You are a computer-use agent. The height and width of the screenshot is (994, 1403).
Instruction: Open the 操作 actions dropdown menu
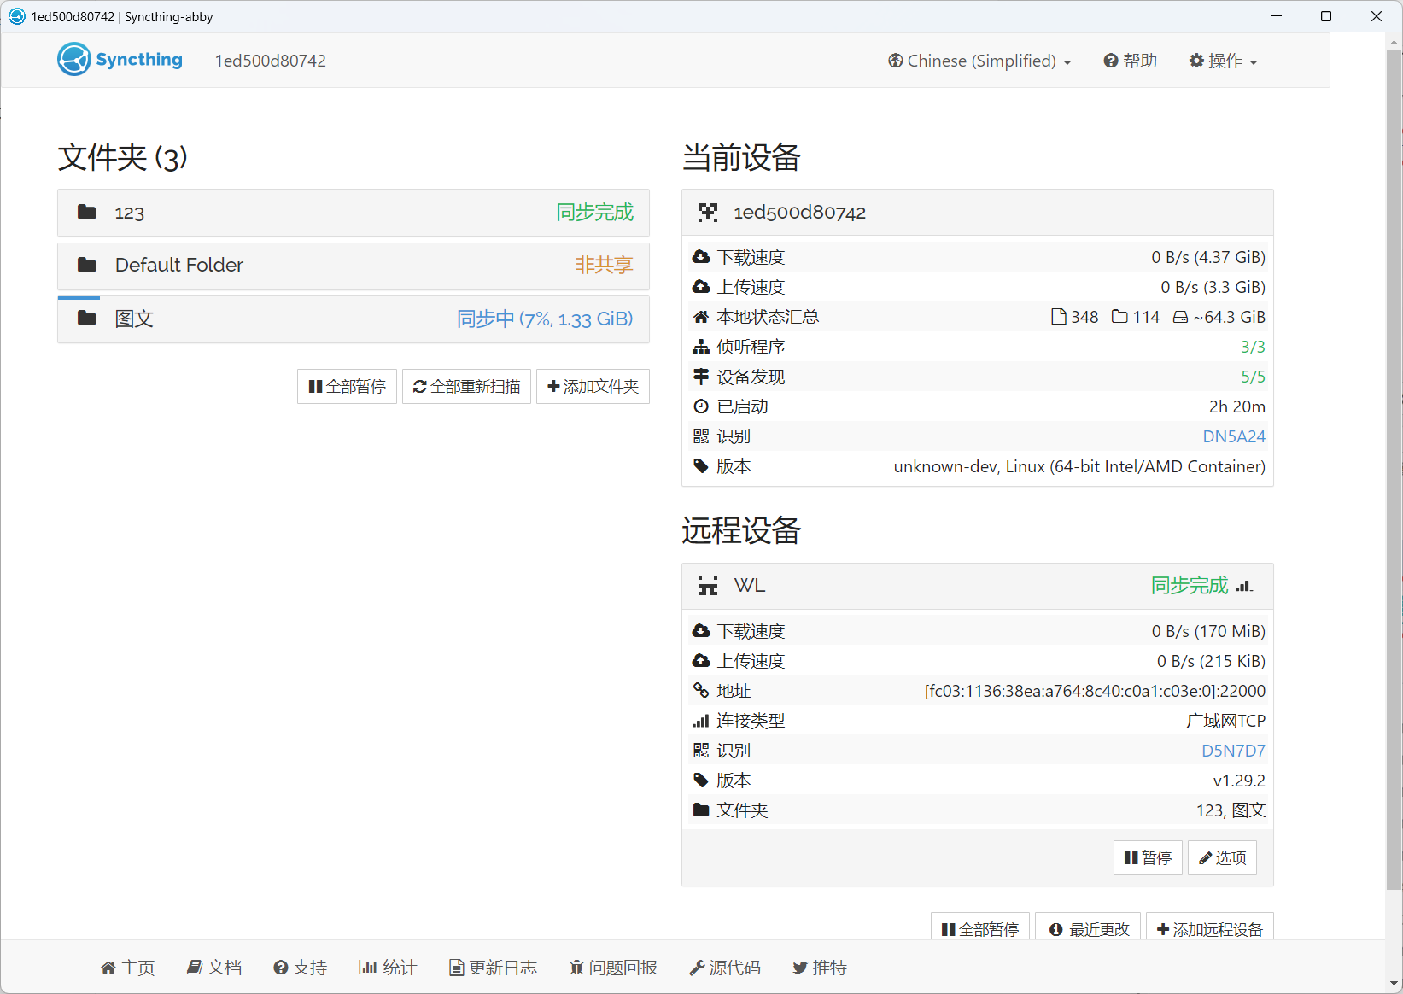[1223, 61]
